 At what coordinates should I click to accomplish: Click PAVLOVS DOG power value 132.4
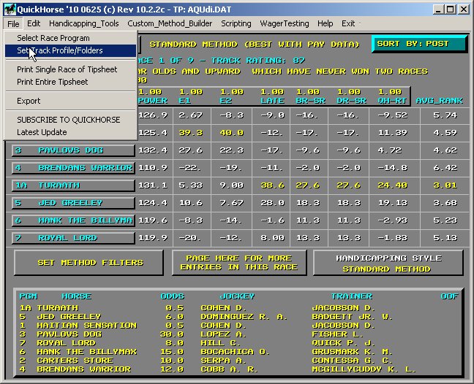click(153, 150)
